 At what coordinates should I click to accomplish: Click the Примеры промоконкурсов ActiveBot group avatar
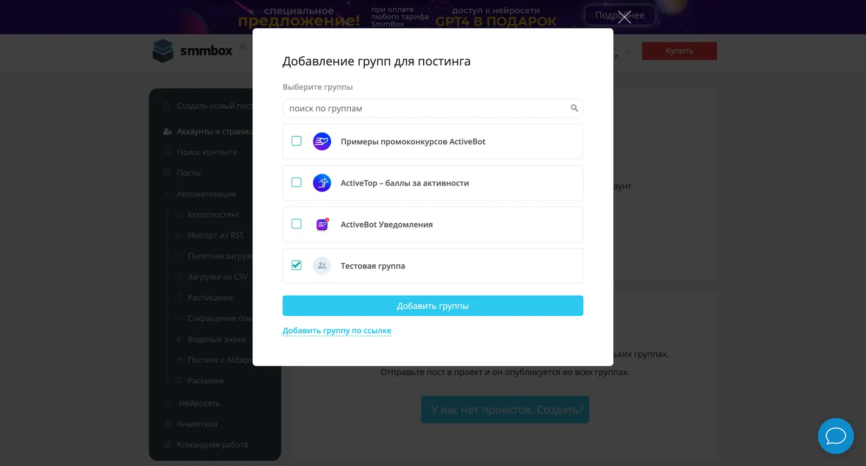[322, 142]
